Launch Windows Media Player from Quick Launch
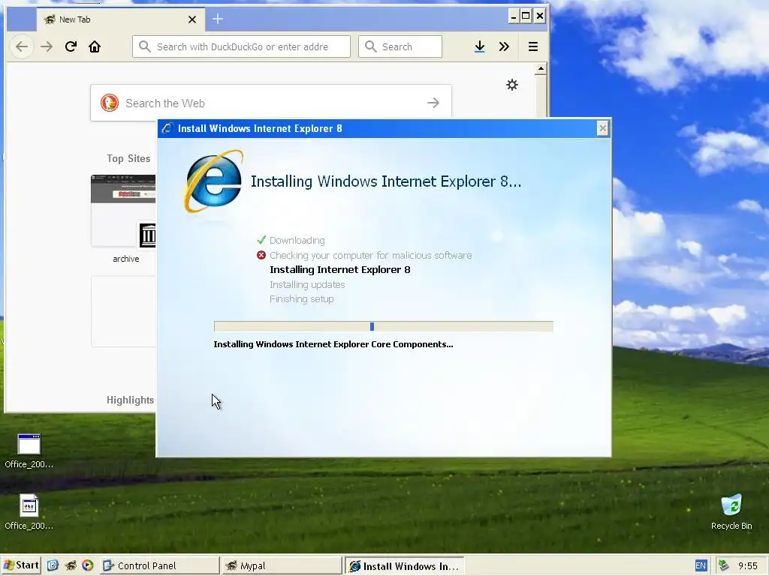This screenshot has width=769, height=576. pyautogui.click(x=88, y=565)
